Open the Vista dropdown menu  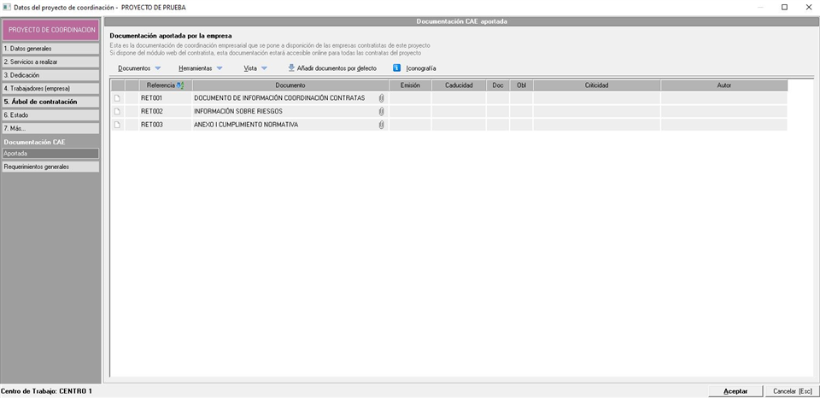255,68
